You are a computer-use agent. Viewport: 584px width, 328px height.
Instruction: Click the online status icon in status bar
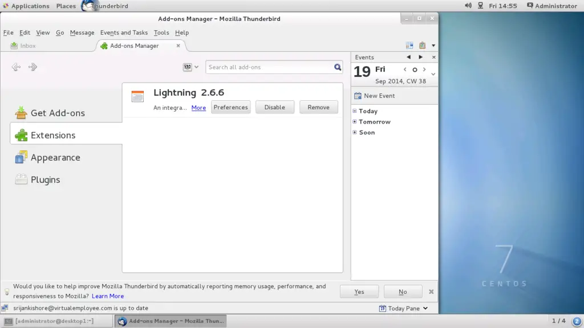[x=5, y=308]
